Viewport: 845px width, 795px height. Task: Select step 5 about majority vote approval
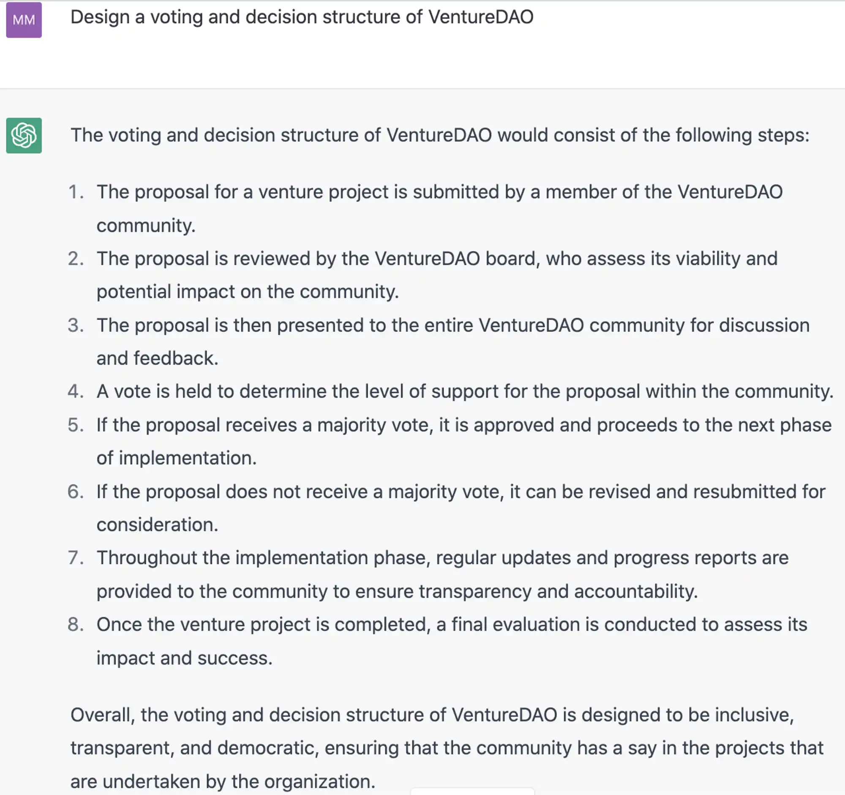(464, 441)
